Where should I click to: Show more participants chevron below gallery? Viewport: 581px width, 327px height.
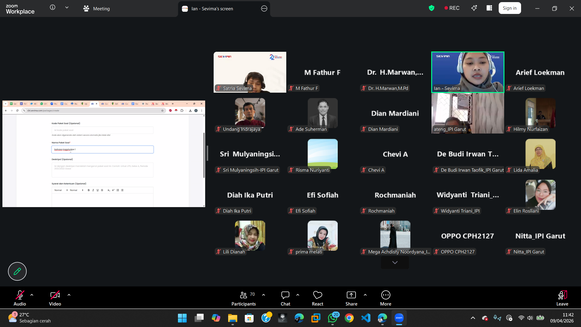395,263
